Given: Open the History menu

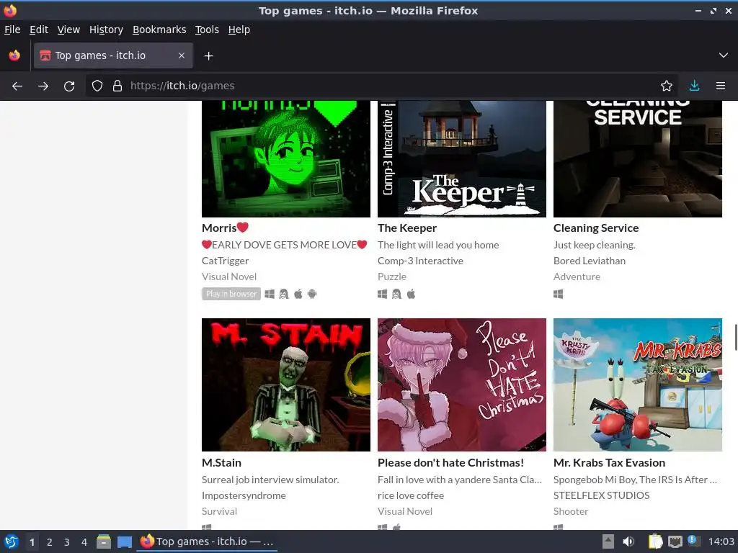Looking at the screenshot, I should coord(106,30).
